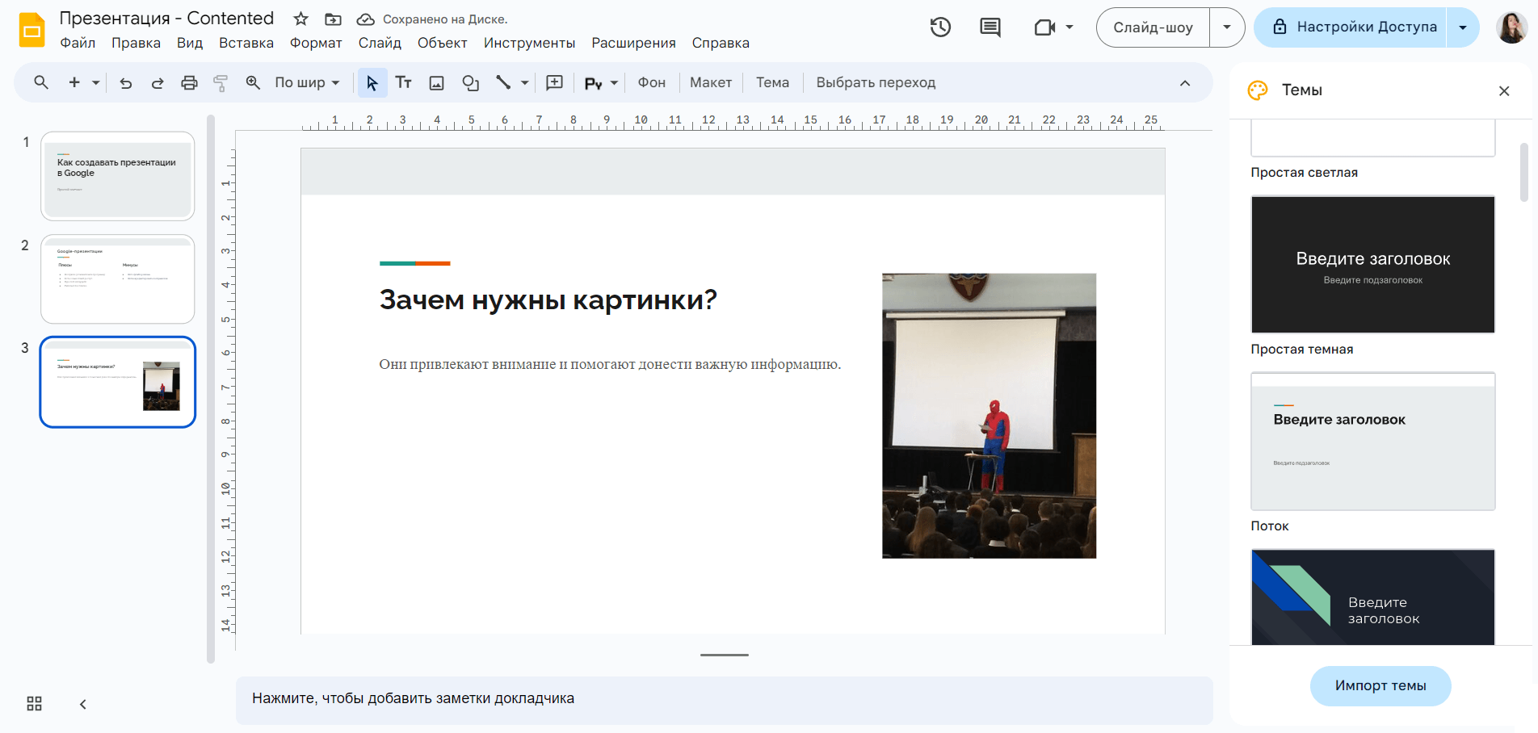This screenshot has height=733, width=1538.
Task: Open the Слайд menu
Action: point(380,43)
